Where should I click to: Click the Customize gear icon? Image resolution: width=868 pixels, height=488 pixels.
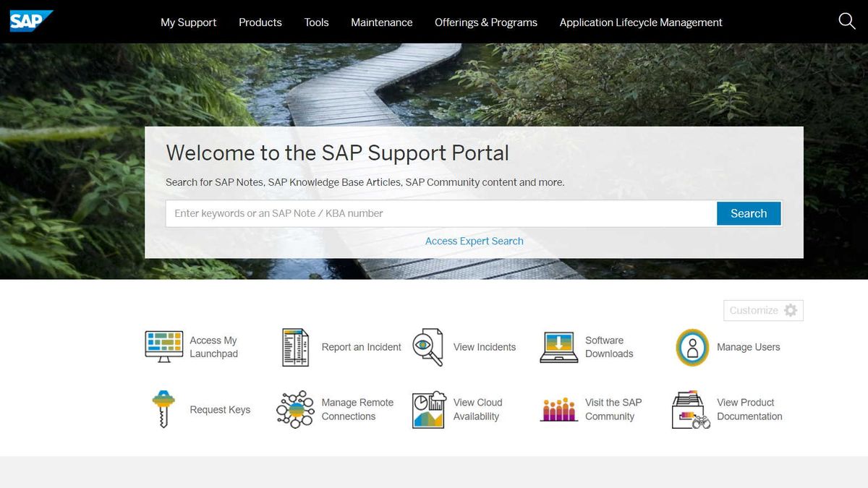click(791, 310)
